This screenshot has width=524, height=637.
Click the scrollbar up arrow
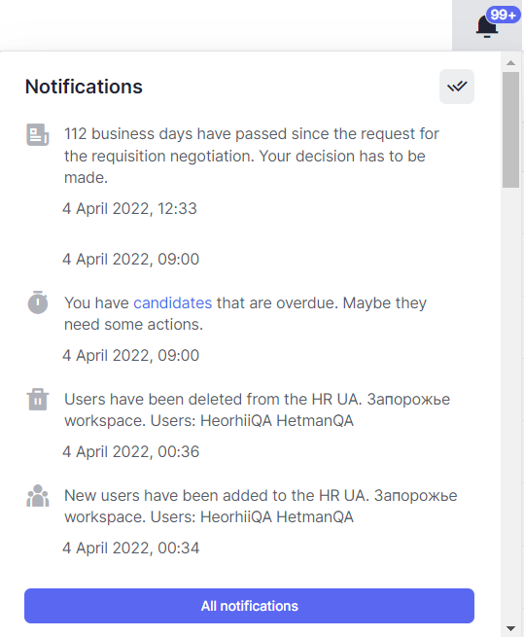pyautogui.click(x=510, y=63)
